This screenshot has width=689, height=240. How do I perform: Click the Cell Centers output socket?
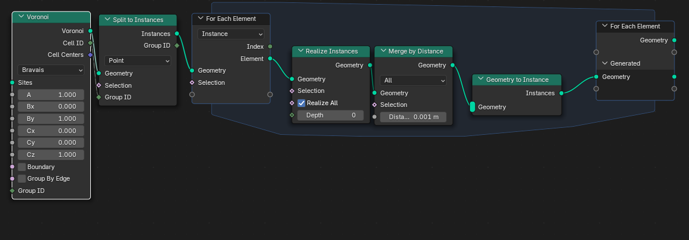(90, 55)
